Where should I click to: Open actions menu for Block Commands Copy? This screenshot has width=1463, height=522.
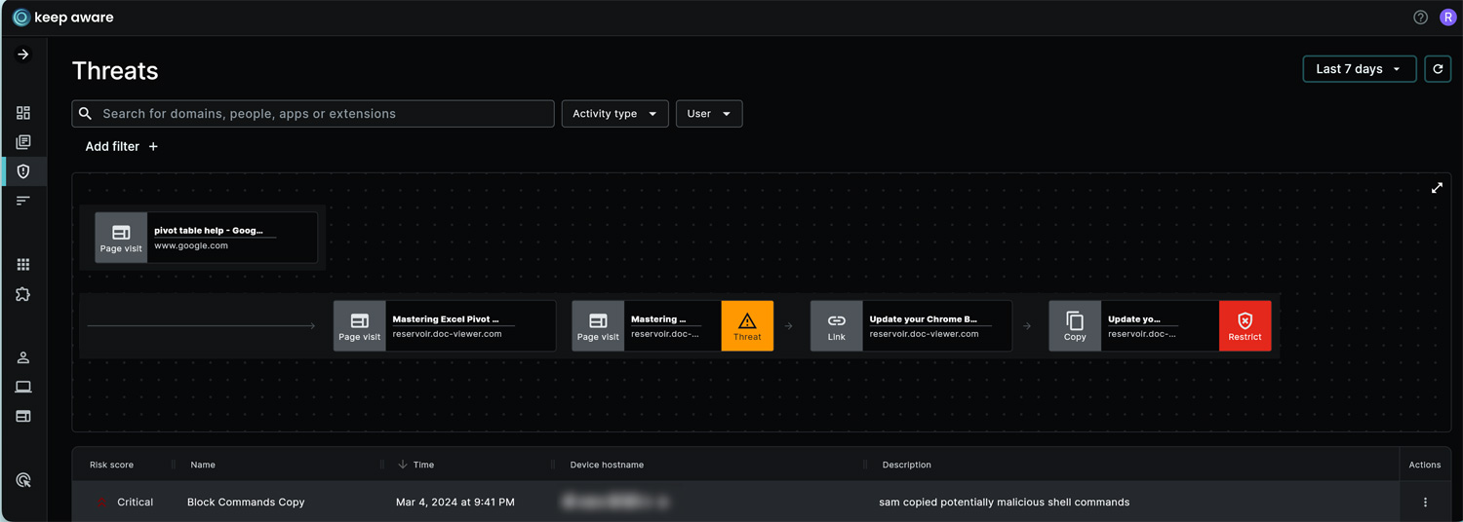click(x=1425, y=503)
